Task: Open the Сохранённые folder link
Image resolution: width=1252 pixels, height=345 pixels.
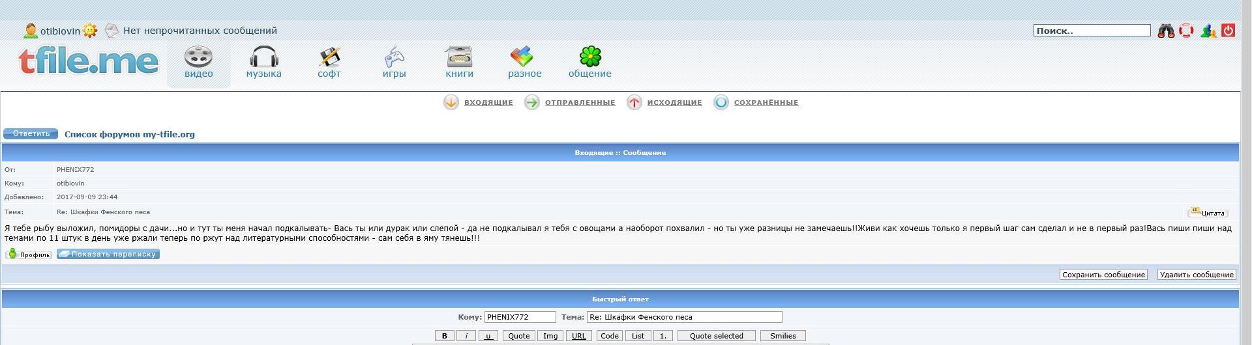Action: (766, 102)
